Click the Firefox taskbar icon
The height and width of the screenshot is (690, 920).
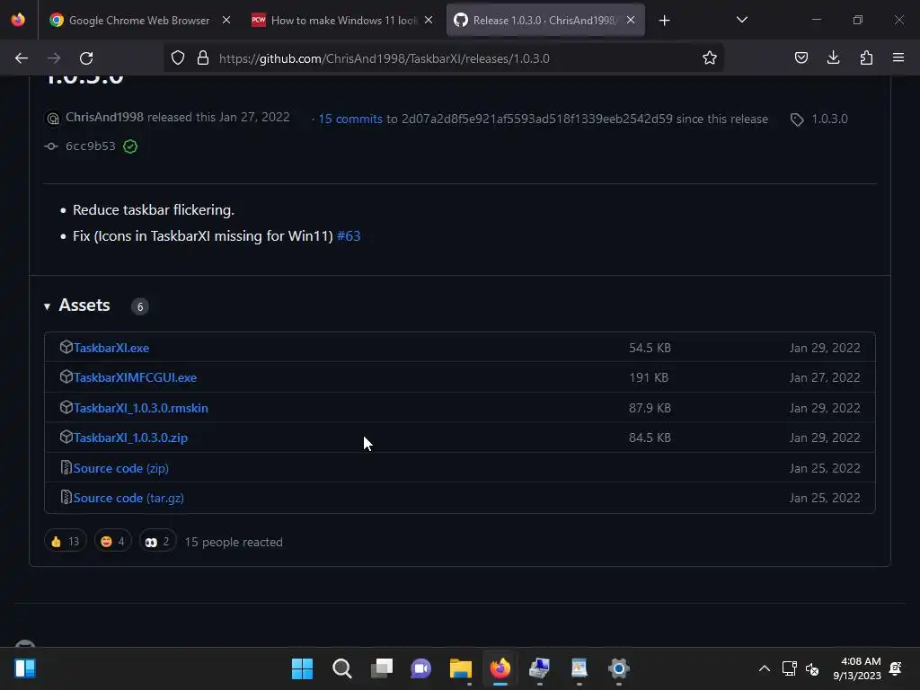[500, 668]
